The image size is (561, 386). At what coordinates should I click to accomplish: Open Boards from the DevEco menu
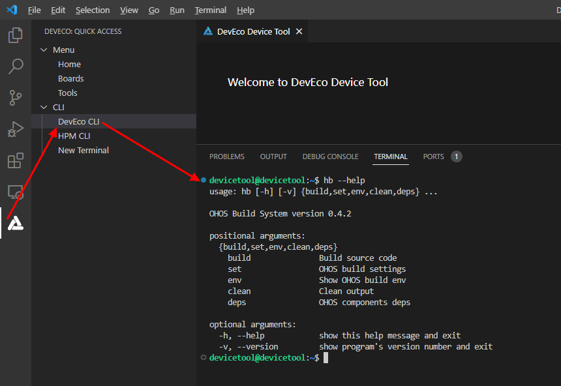coord(70,79)
